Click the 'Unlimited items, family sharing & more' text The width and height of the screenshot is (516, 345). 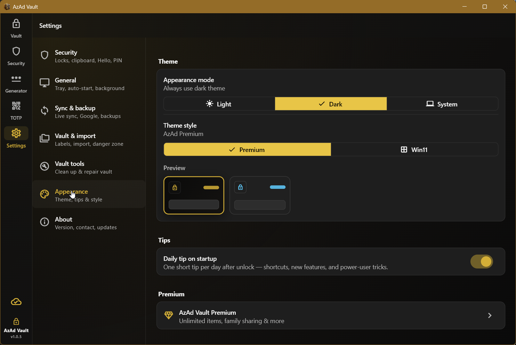pyautogui.click(x=232, y=321)
